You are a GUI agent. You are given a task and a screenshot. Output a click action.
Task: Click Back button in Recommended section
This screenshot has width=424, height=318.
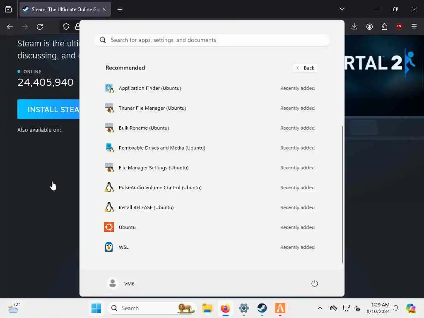pyautogui.click(x=305, y=68)
